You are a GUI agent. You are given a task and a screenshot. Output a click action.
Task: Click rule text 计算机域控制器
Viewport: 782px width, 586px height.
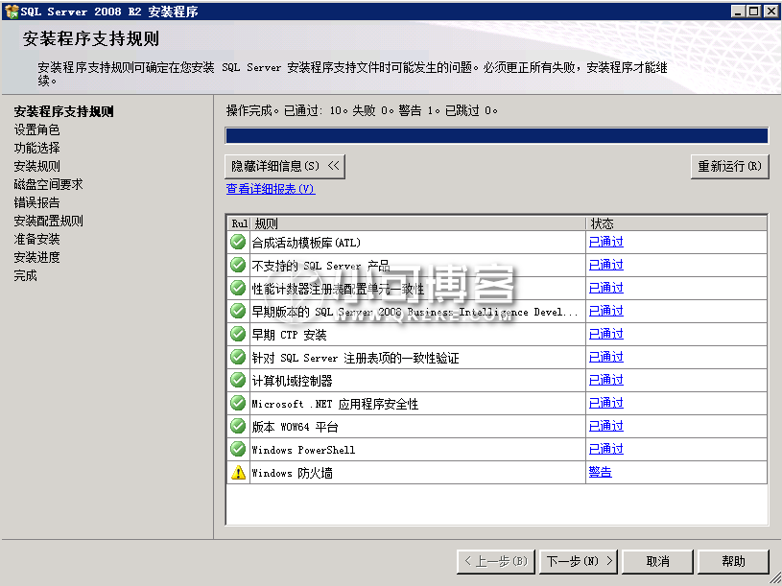293,381
